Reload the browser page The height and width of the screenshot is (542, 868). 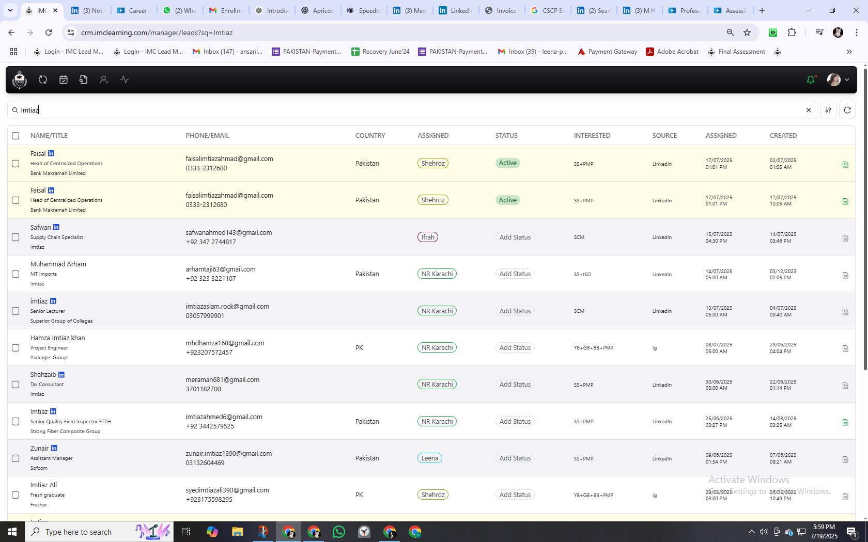pos(49,33)
